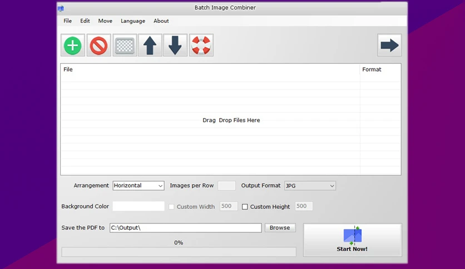Click the Start Now! button

(x=352, y=240)
